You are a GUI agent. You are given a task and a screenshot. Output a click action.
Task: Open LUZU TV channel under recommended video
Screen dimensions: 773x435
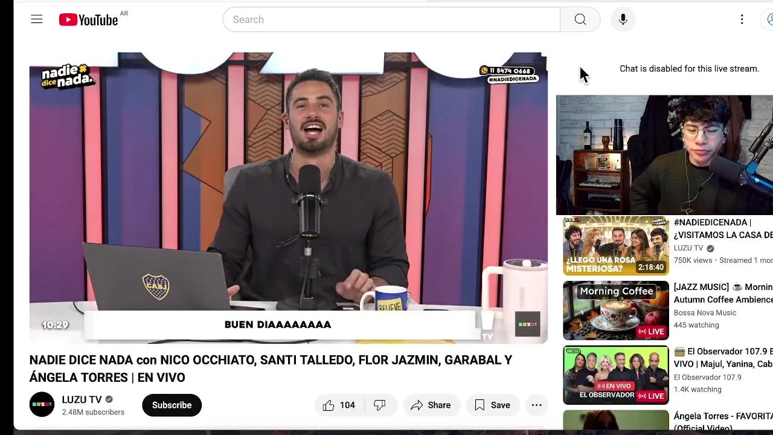[688, 248]
